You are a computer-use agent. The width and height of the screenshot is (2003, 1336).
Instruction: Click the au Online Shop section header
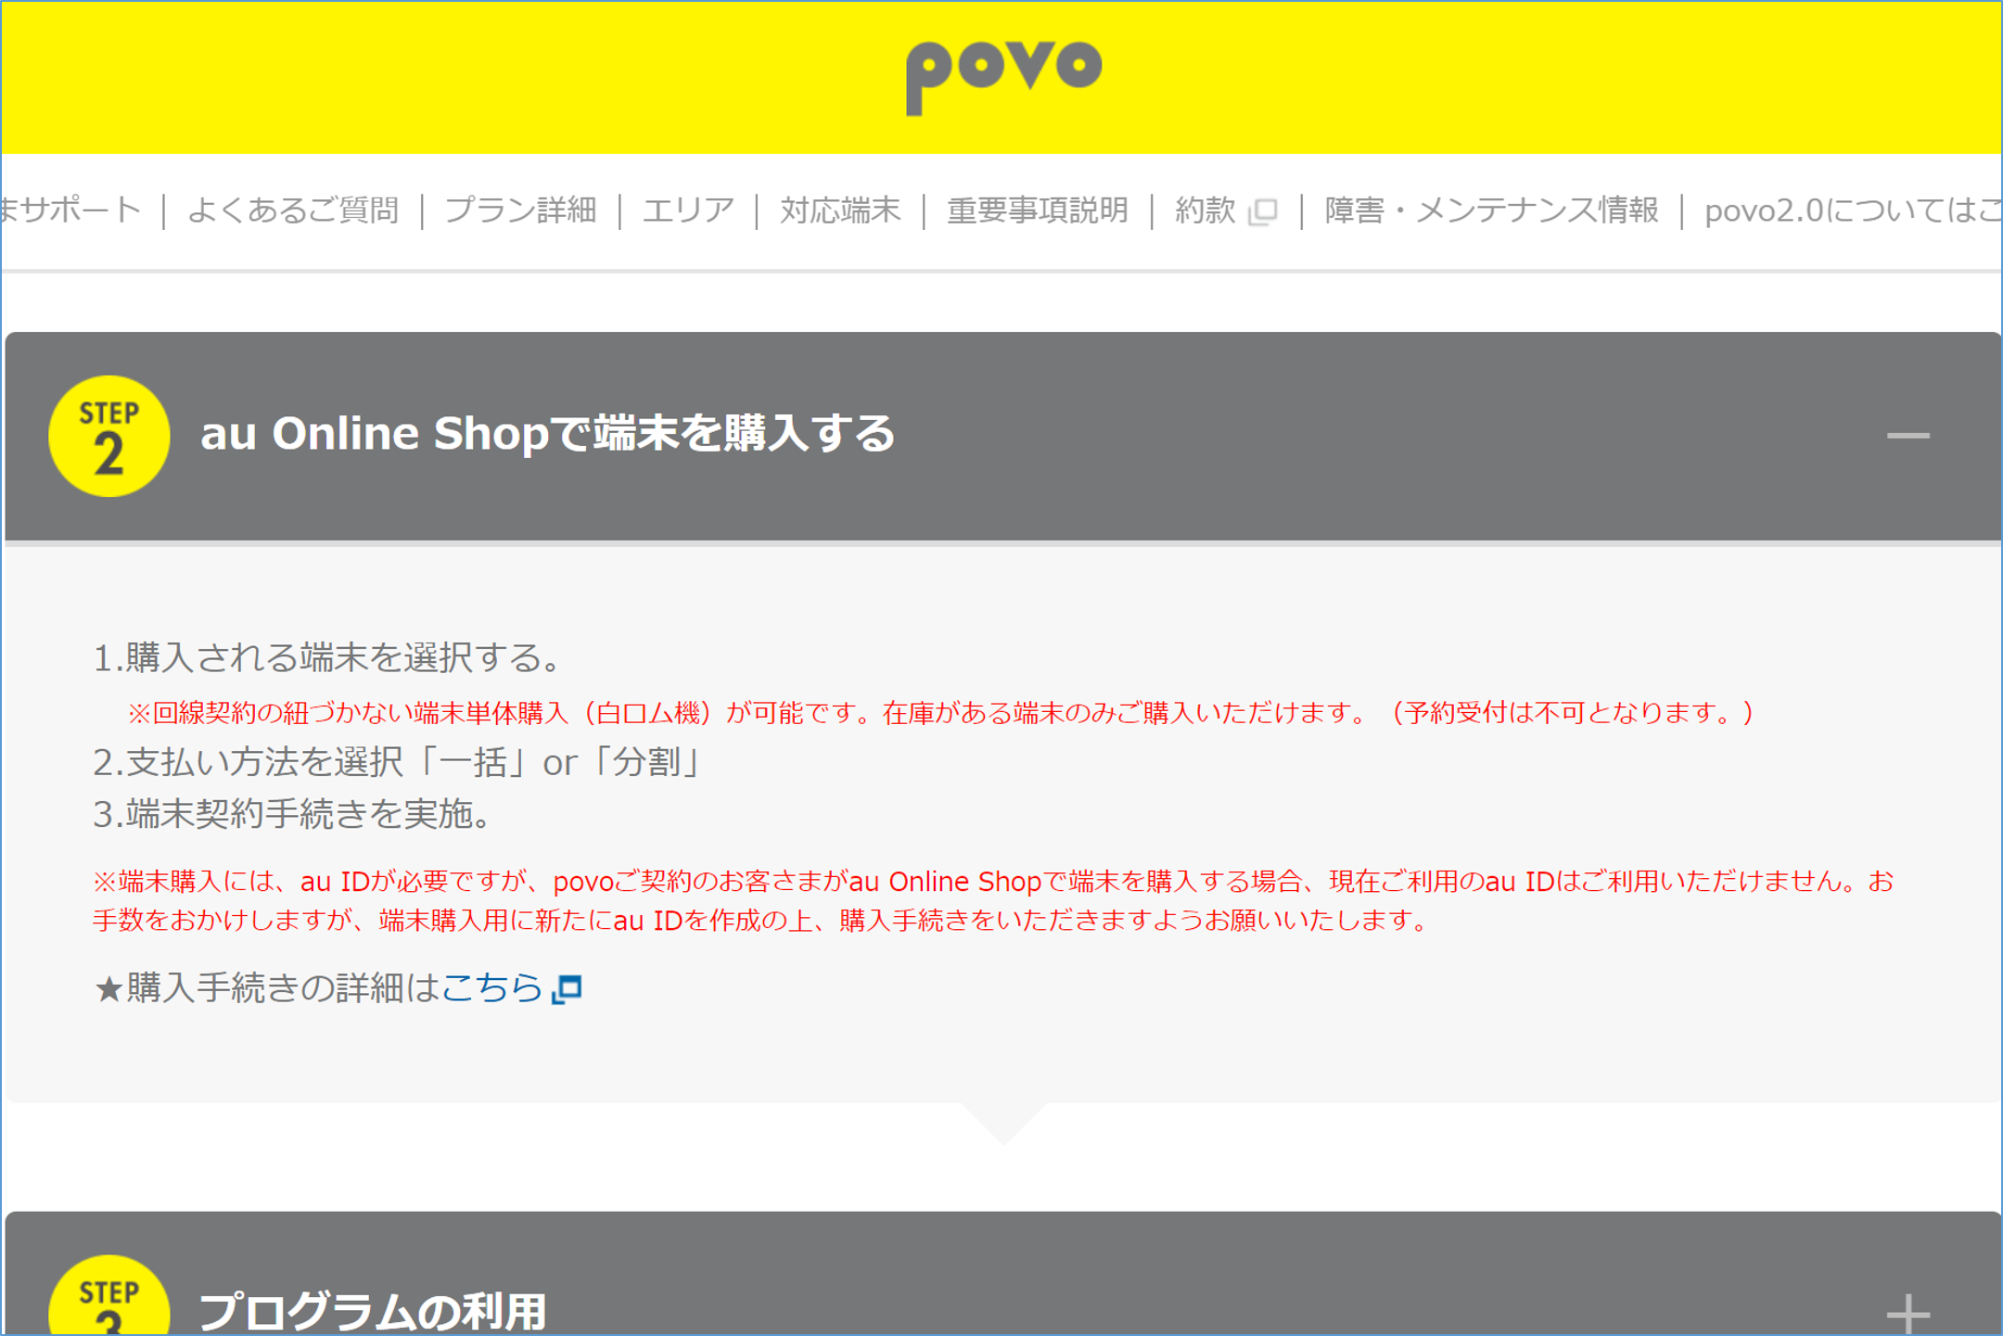pyautogui.click(x=547, y=434)
